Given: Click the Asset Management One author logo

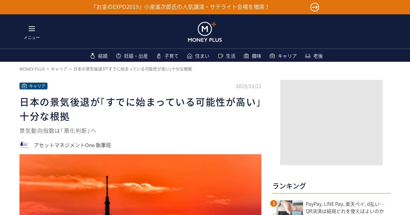Looking at the screenshot, I should (x=24, y=145).
